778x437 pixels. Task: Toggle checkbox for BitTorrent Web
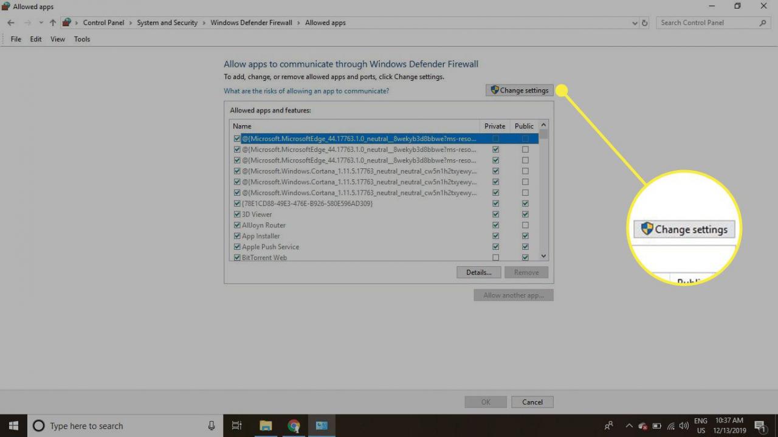coord(237,258)
